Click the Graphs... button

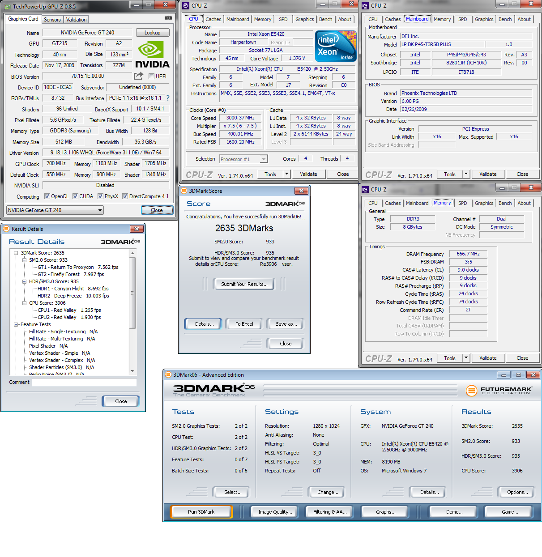[386, 512]
